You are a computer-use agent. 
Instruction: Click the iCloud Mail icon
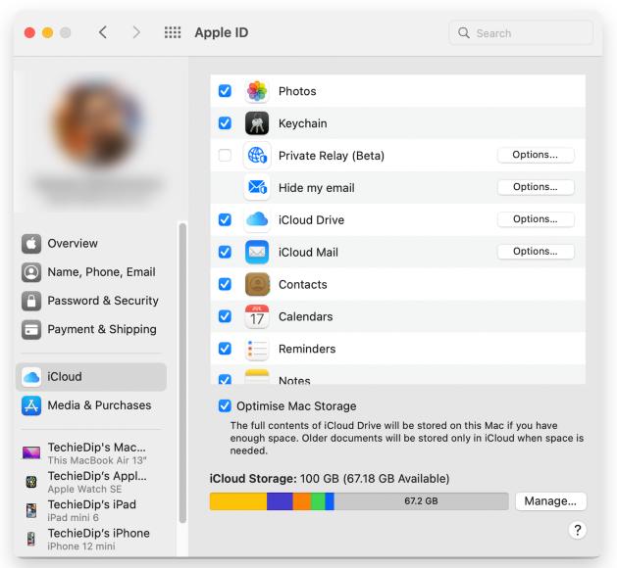pyautogui.click(x=257, y=253)
